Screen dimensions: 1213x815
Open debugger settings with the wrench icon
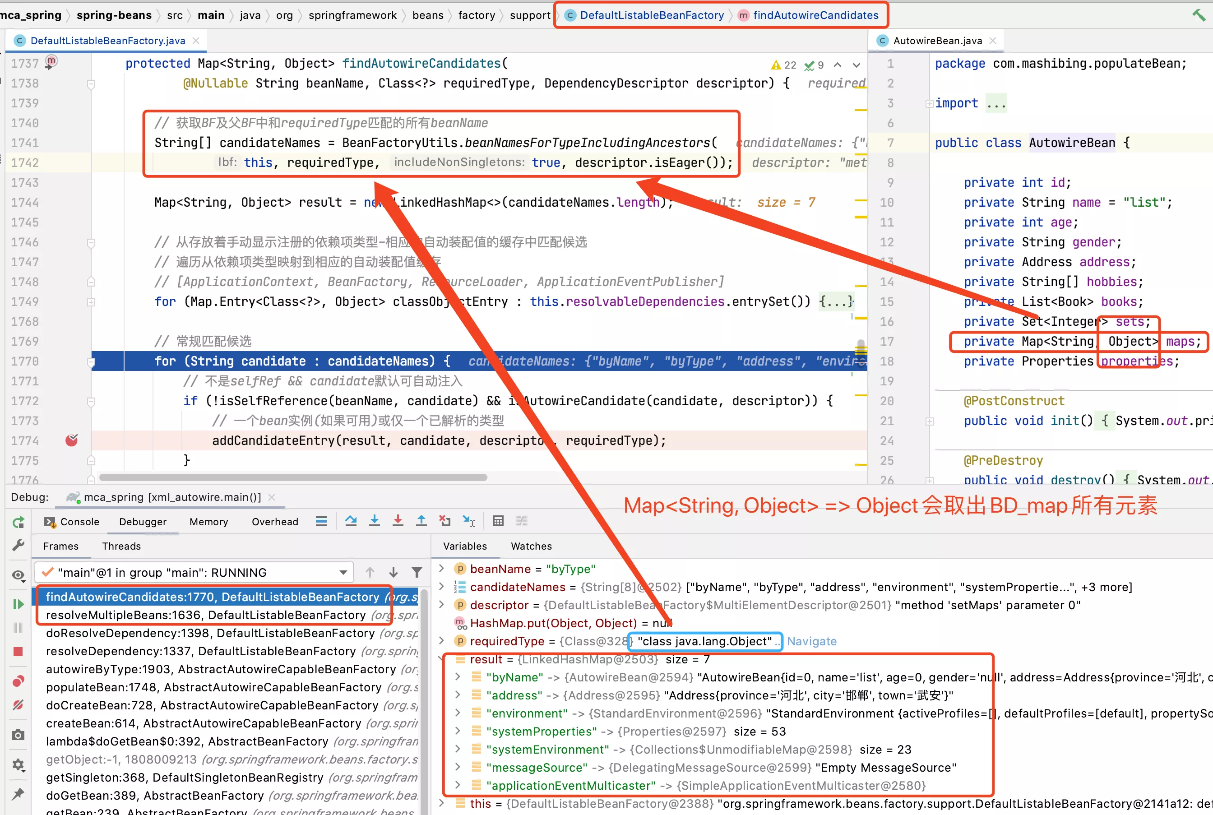click(x=18, y=545)
